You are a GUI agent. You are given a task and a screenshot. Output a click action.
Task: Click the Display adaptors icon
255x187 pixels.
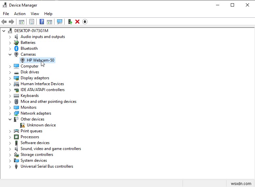tap(16, 78)
